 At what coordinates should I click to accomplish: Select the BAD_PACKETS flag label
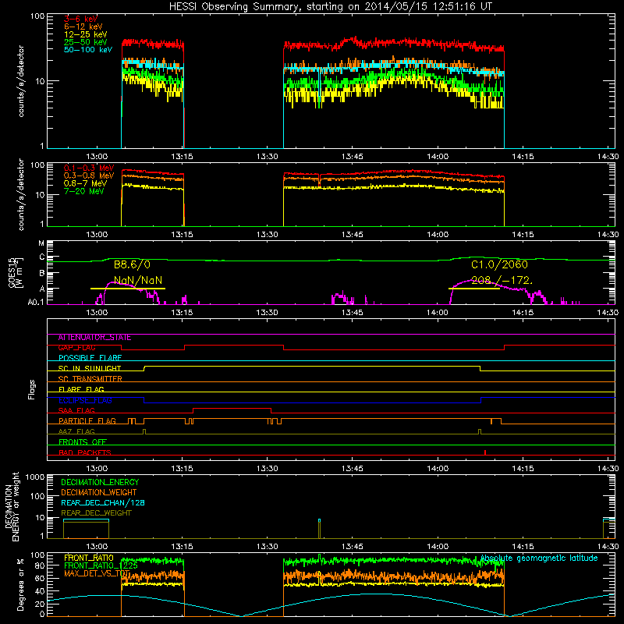85,453
